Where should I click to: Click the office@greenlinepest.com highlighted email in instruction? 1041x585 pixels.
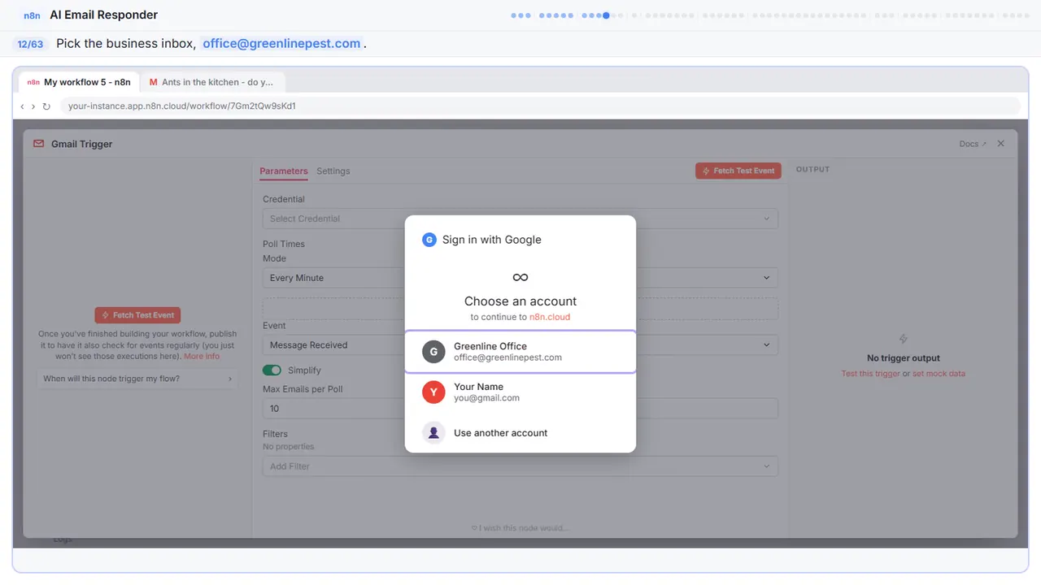click(281, 44)
